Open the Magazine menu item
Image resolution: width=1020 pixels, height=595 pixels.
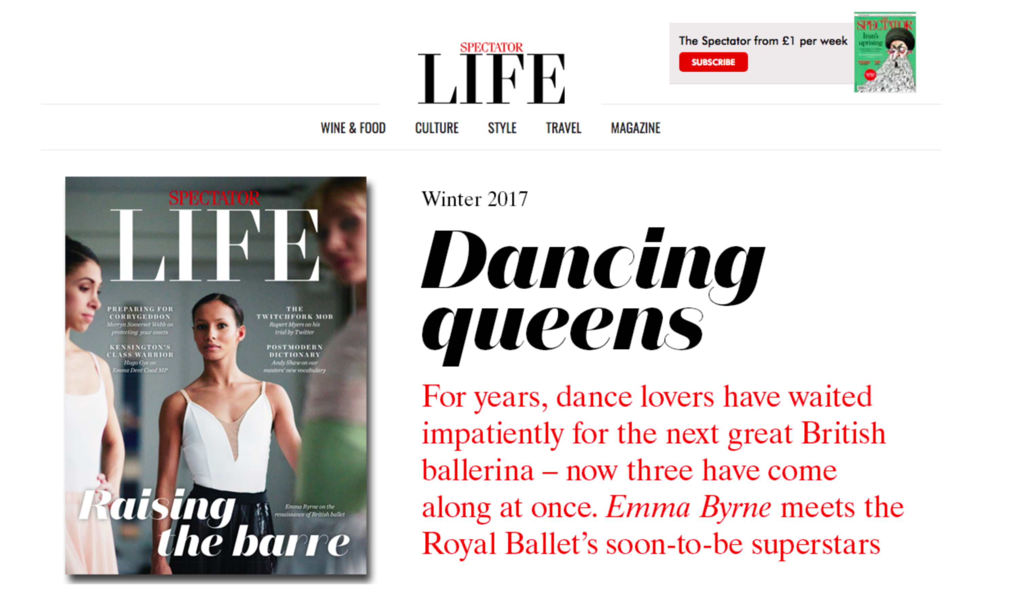click(635, 128)
